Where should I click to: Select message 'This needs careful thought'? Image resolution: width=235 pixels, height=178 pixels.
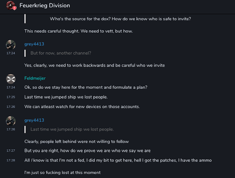click(78, 31)
